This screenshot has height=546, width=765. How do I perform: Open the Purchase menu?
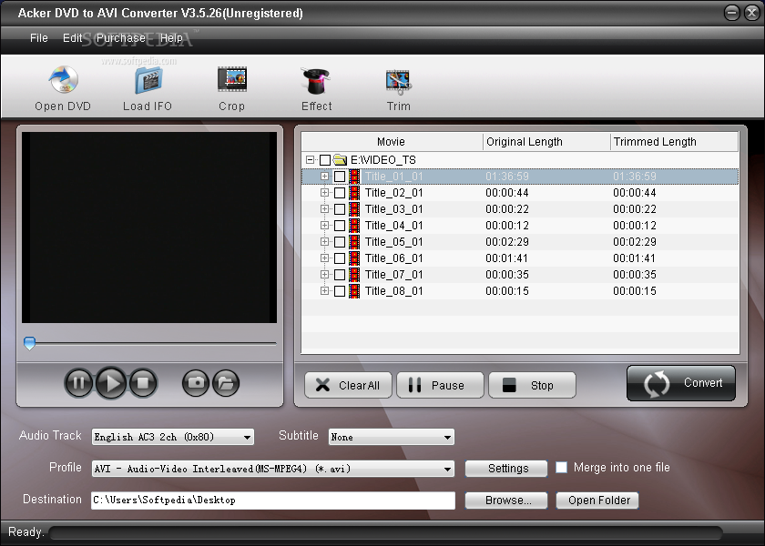click(x=121, y=38)
